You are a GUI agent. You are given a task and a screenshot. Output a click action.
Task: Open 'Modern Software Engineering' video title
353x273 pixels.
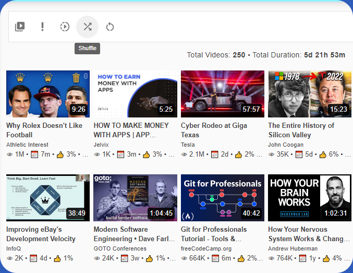click(134, 234)
